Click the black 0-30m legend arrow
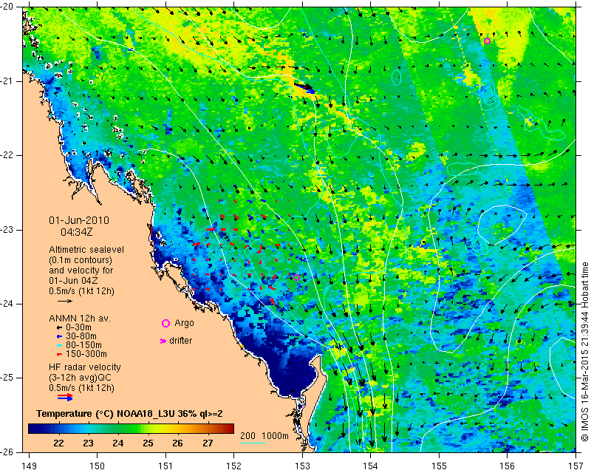 point(59,327)
